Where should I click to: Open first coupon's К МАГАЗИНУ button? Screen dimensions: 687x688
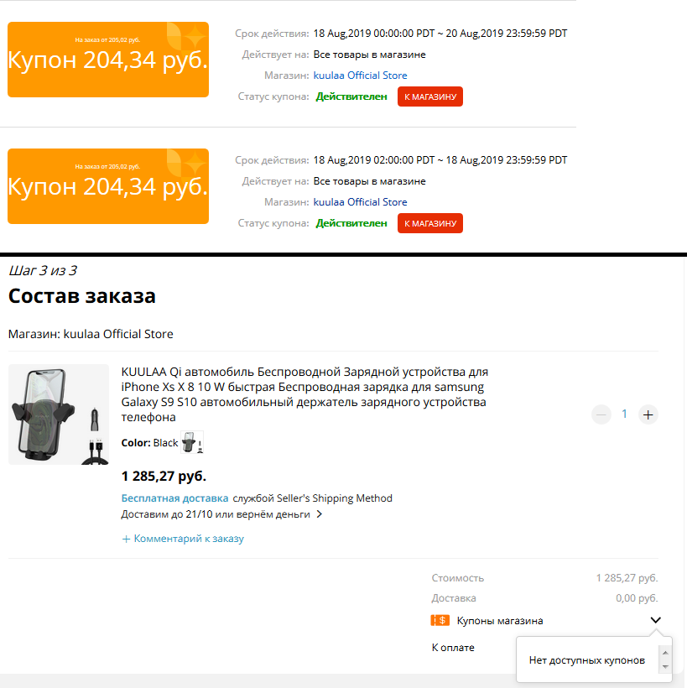[x=430, y=96]
